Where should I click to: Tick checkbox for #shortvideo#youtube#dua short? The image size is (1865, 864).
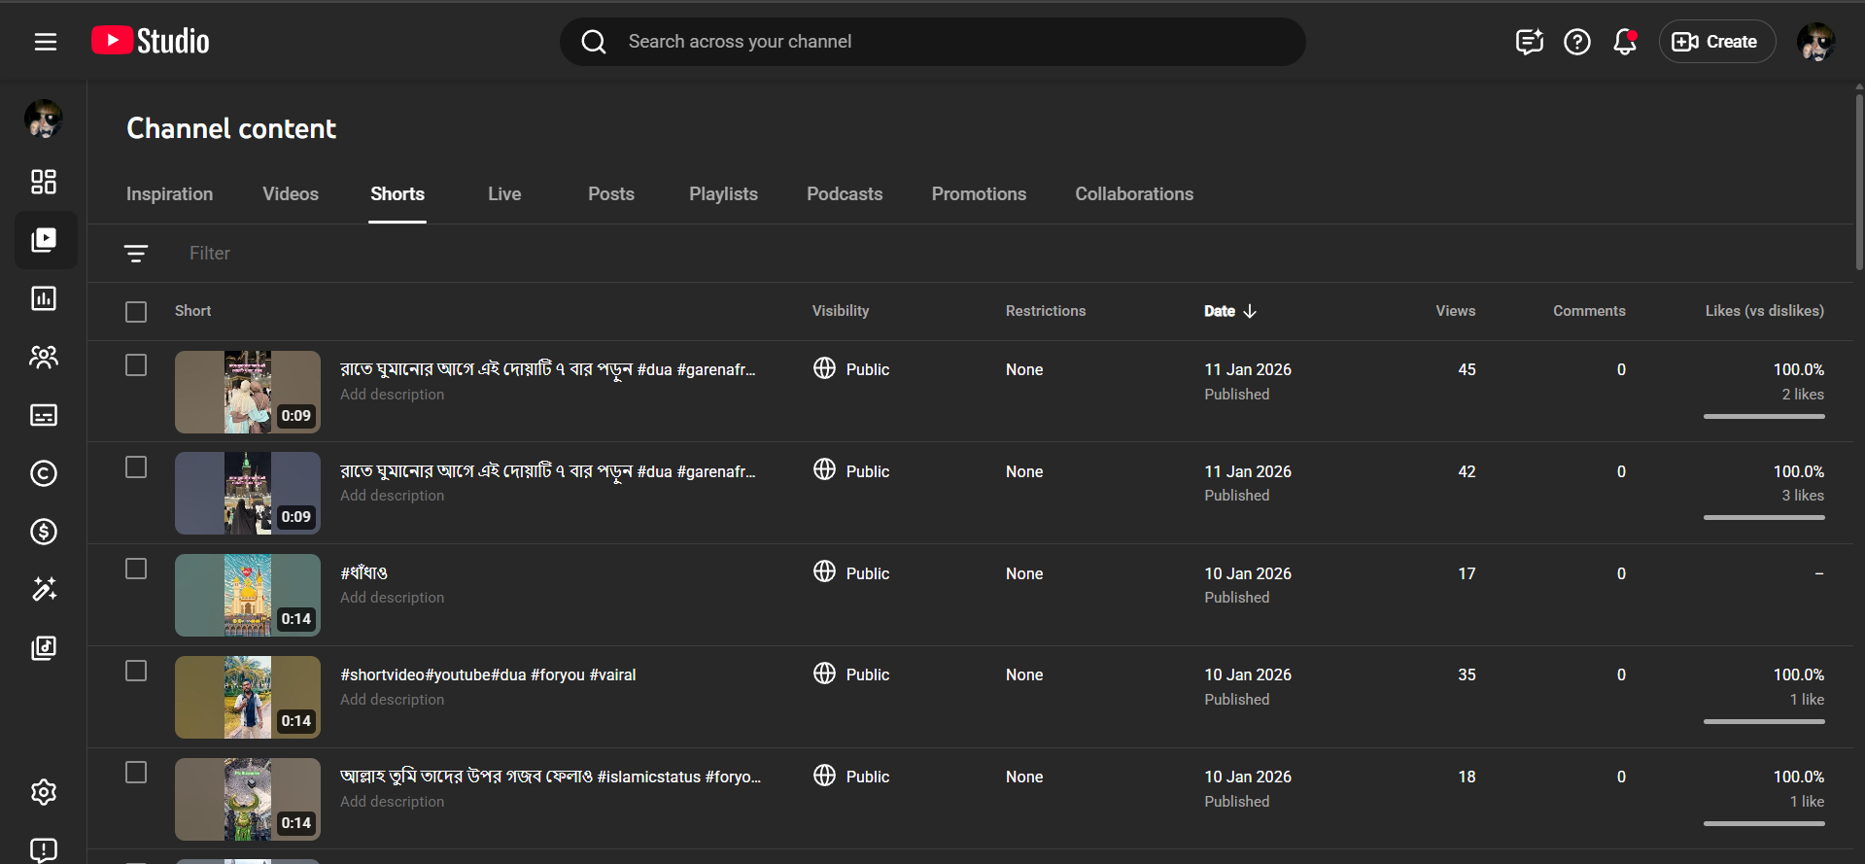click(136, 671)
